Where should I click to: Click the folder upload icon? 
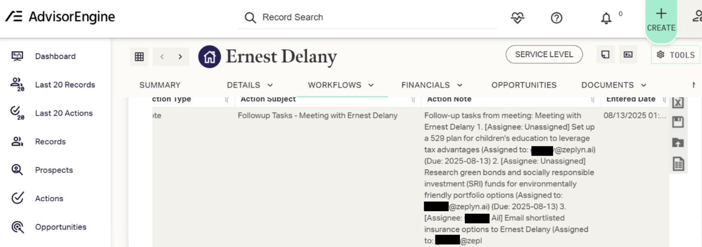pyautogui.click(x=678, y=143)
